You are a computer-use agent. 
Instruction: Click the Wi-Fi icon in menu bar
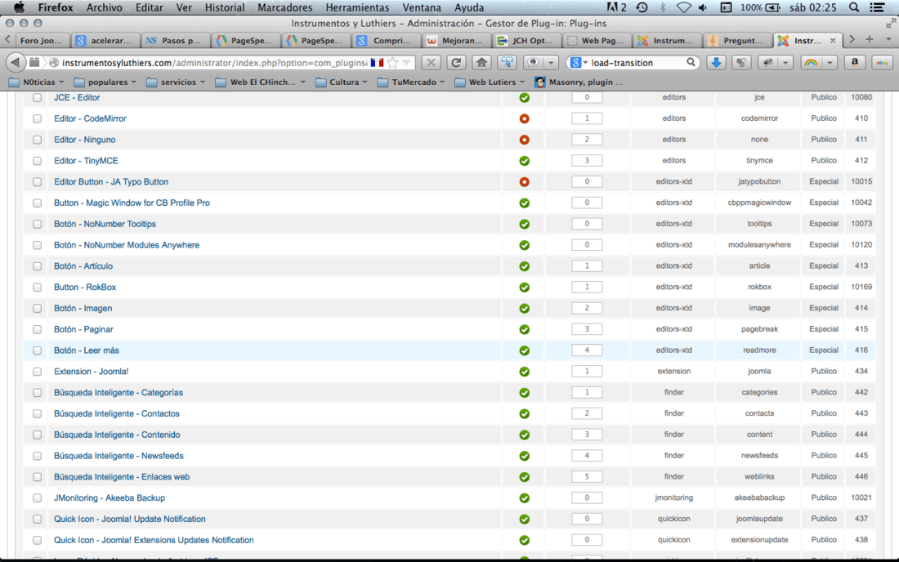[683, 7]
